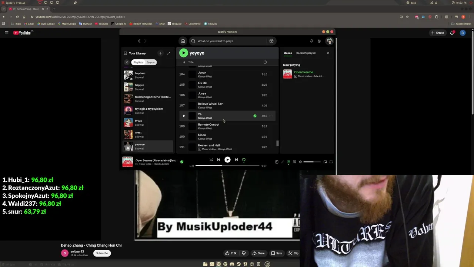Go to YouTube home logo
474x267 pixels.
click(22, 33)
